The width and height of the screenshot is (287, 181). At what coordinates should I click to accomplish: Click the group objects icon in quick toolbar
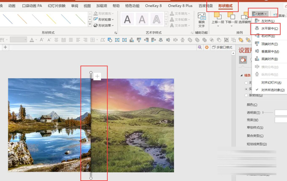point(226,40)
